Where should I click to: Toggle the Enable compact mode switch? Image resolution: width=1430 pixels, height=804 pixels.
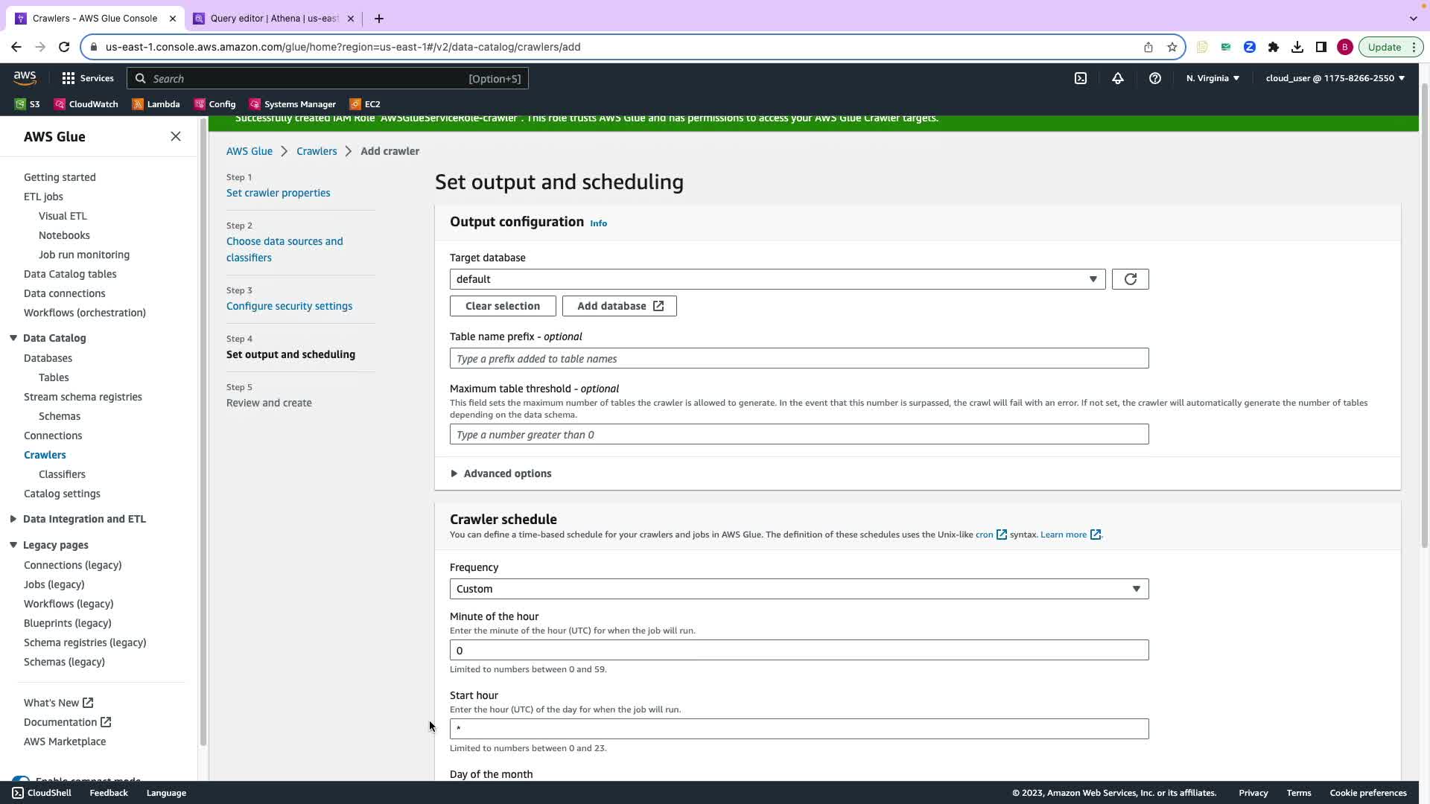click(x=21, y=779)
